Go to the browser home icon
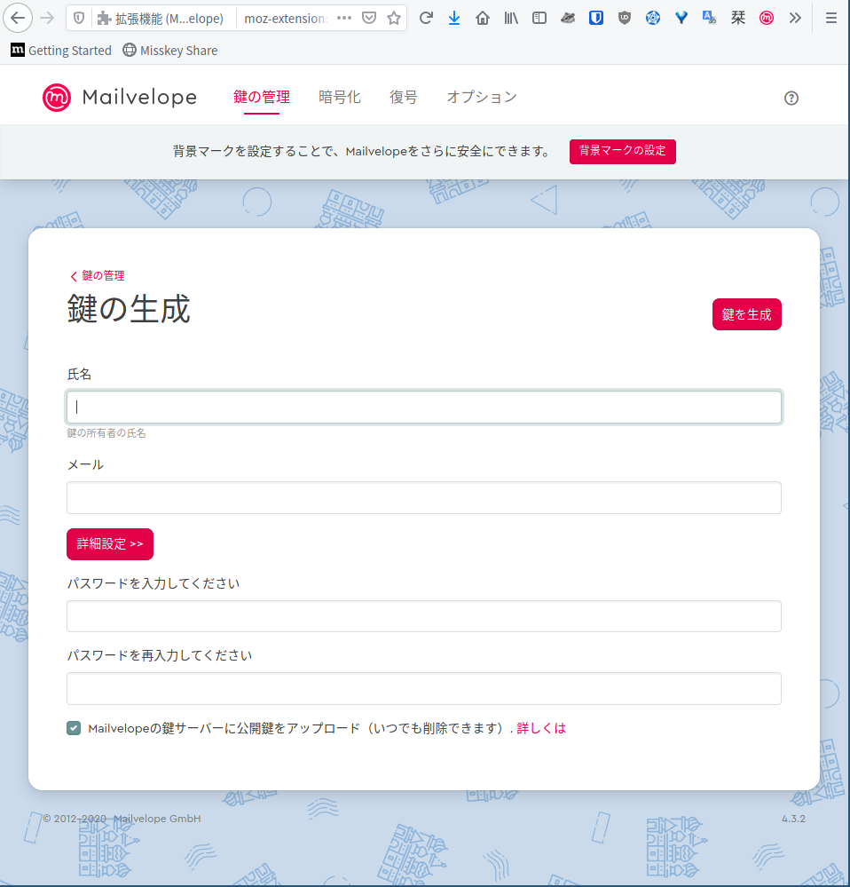This screenshot has height=887, width=850. [483, 18]
